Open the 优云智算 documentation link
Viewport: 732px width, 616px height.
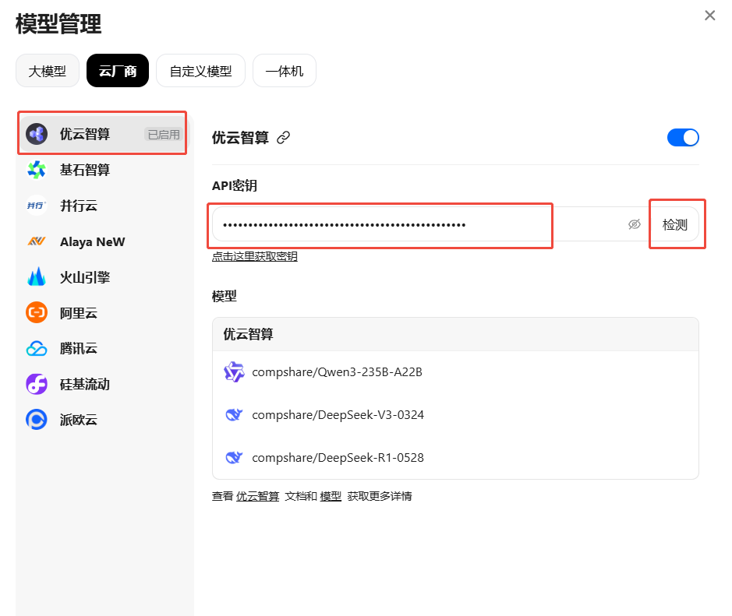(x=258, y=496)
